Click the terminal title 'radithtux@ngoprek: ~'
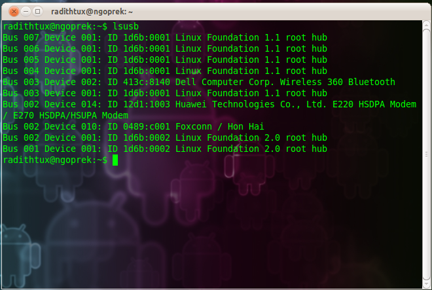This screenshot has height=290, width=432. coord(92,12)
